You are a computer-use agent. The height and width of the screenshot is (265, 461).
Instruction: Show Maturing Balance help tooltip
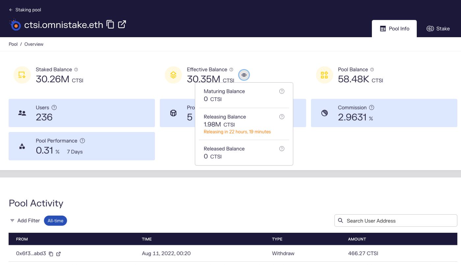282,91
